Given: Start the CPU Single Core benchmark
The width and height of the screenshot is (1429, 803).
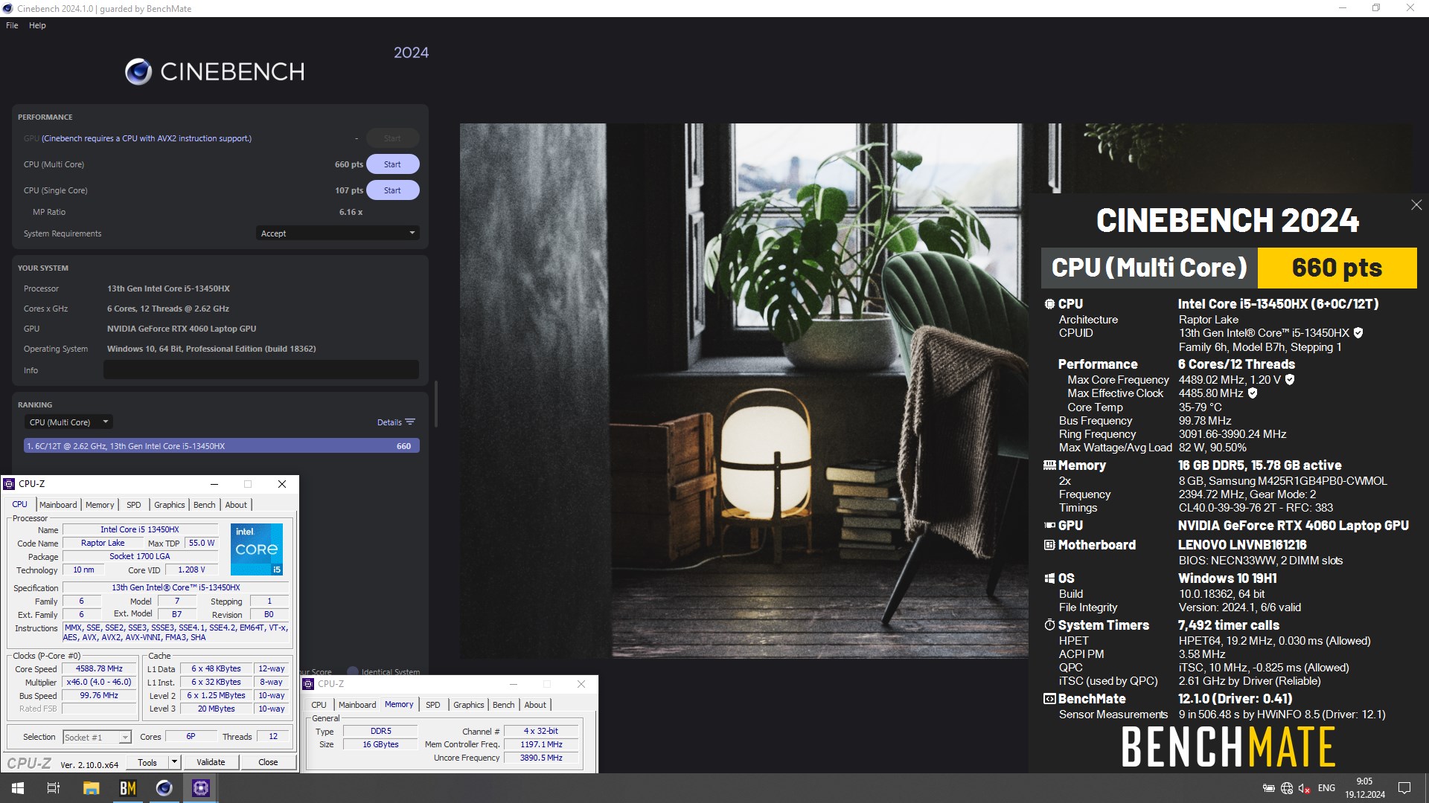Looking at the screenshot, I should (392, 190).
